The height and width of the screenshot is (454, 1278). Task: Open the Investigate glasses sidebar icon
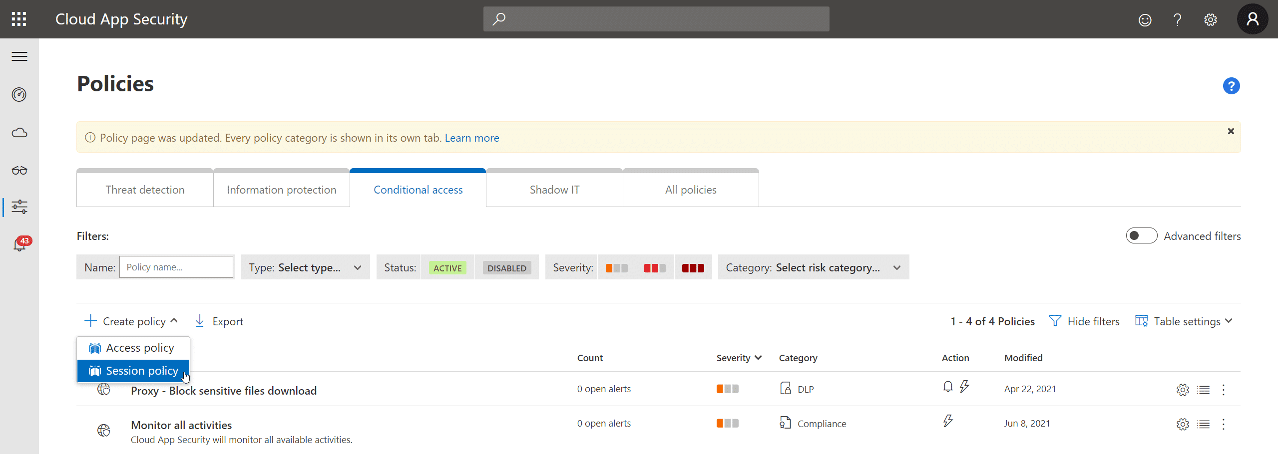pyautogui.click(x=19, y=171)
